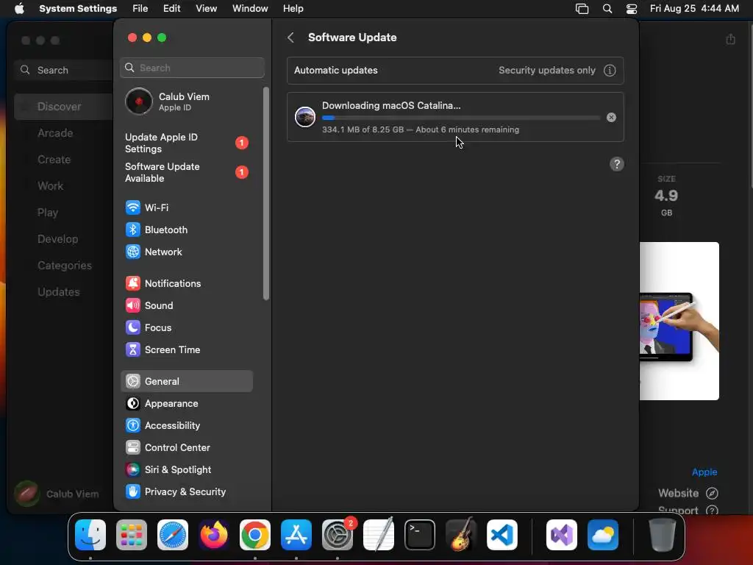The image size is (753, 565).
Task: Click the settings sidebar scrollbar
Action: pos(265,193)
